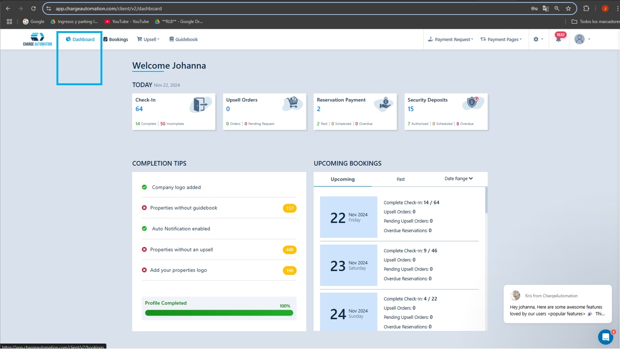Click red cross beside Add your properties logo
The width and height of the screenshot is (620, 350).
click(144, 270)
